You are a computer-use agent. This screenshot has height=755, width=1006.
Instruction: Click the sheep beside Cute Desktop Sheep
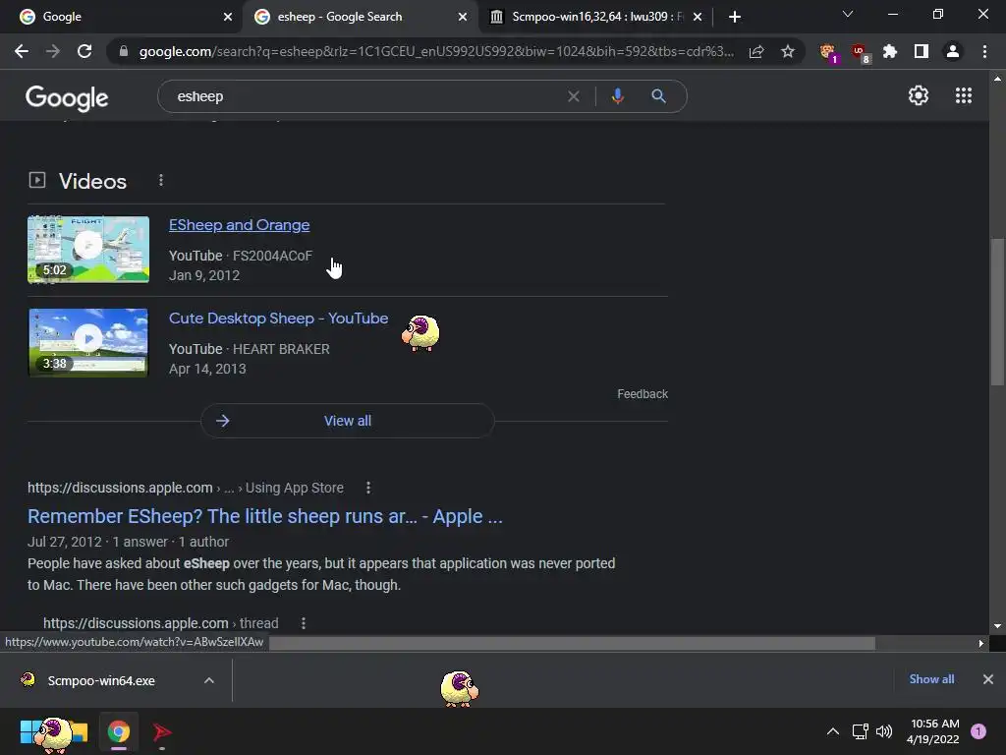(420, 332)
